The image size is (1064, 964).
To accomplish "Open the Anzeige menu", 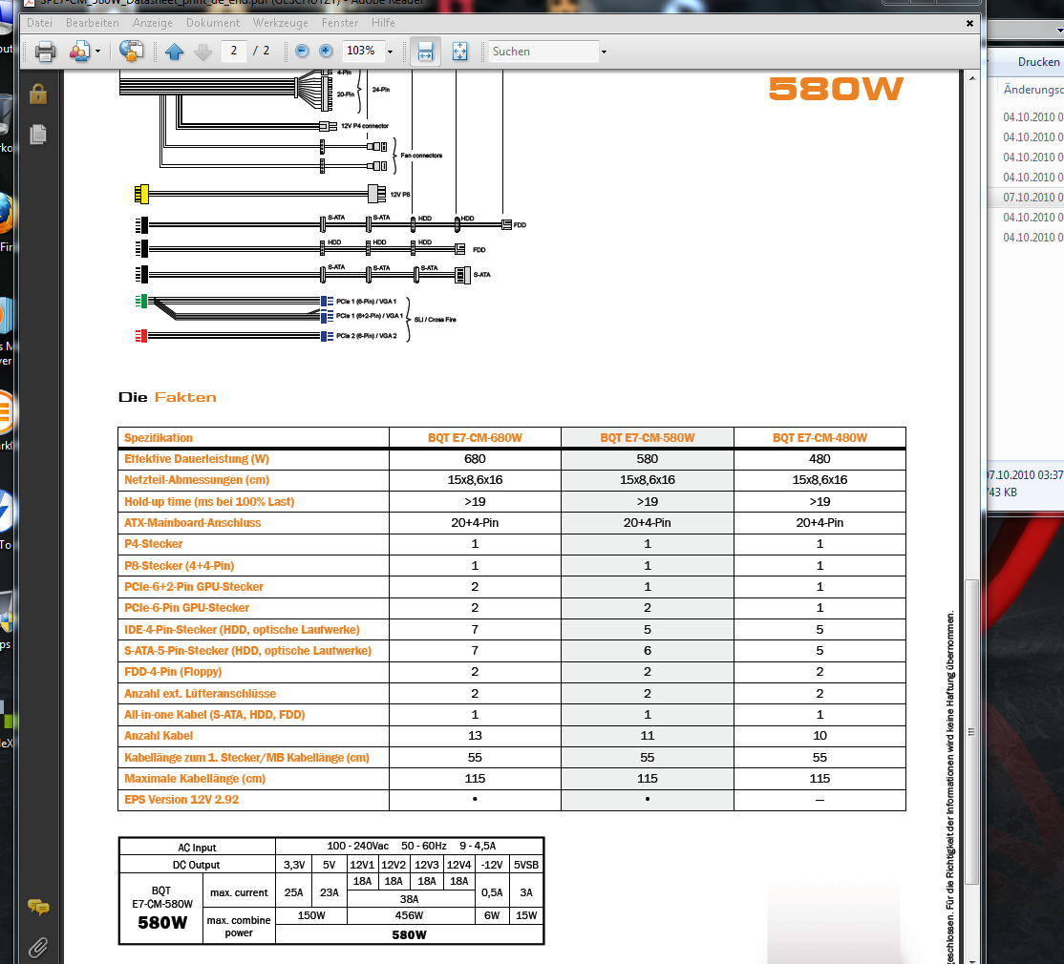I will (x=153, y=23).
